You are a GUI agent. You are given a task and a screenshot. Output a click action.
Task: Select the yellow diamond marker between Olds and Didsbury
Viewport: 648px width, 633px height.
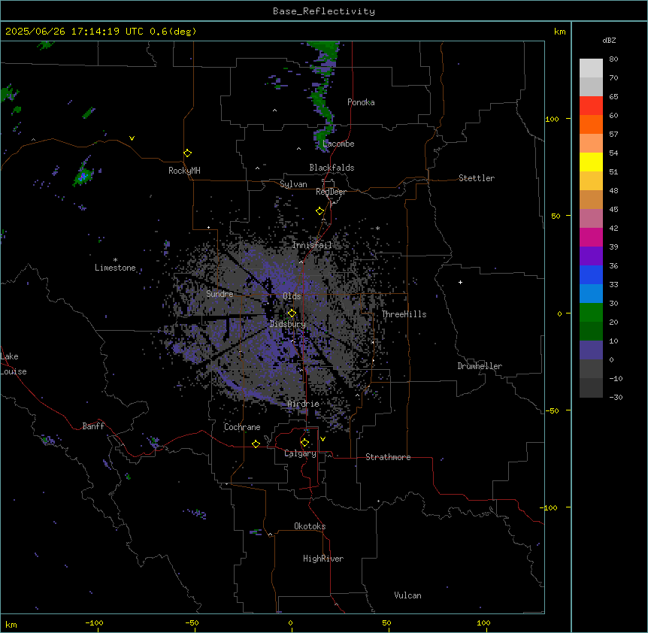(292, 313)
